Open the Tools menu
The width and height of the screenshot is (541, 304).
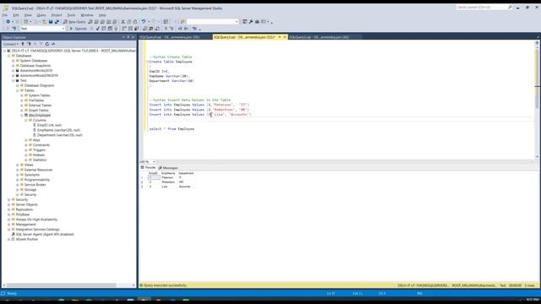pyautogui.click(x=71, y=15)
